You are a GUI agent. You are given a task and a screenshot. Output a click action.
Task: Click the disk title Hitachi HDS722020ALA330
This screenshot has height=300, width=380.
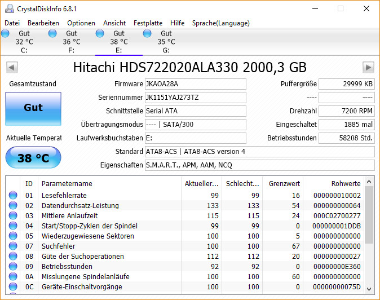[x=190, y=67]
